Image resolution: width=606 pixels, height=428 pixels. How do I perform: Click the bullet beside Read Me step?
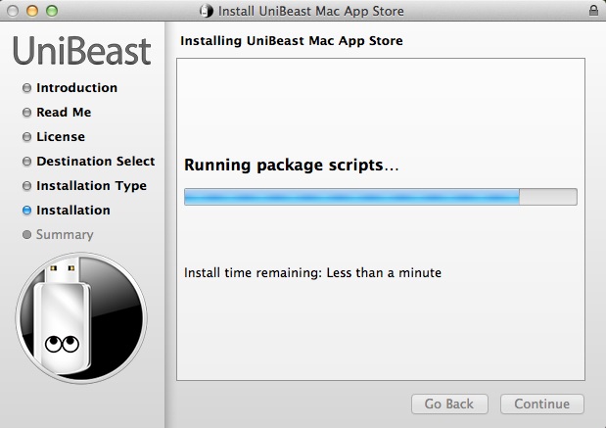tap(26, 113)
